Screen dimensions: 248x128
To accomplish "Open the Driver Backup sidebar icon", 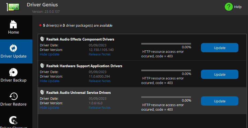I will [13, 72].
